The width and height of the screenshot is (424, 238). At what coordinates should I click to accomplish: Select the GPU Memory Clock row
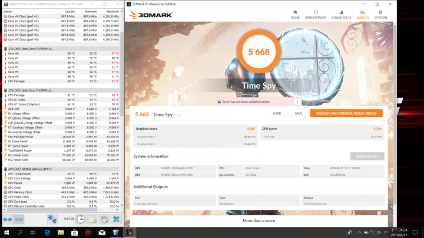click(x=61, y=192)
